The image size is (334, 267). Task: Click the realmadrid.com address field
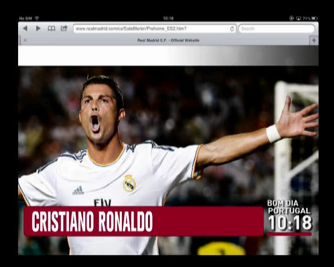click(151, 29)
